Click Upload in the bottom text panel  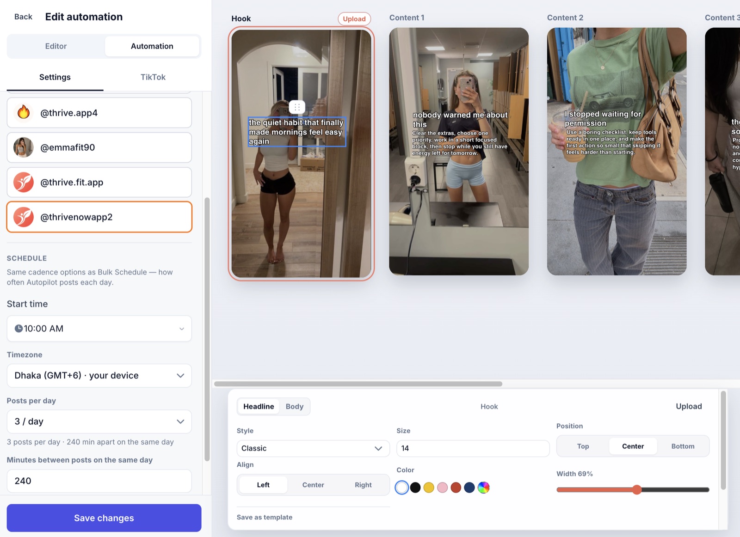(x=689, y=406)
